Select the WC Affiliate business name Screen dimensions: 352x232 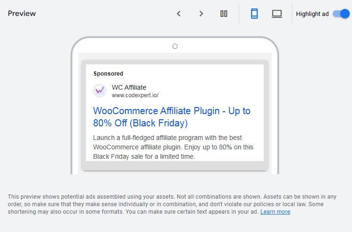pyautogui.click(x=129, y=87)
